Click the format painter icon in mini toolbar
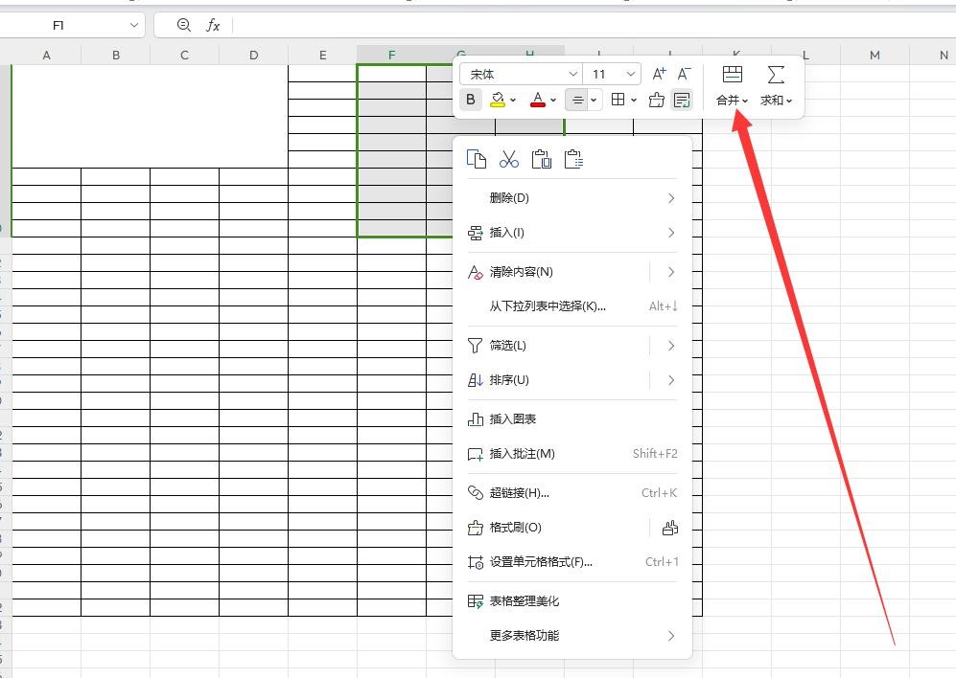Image resolution: width=956 pixels, height=678 pixels. coord(657,100)
